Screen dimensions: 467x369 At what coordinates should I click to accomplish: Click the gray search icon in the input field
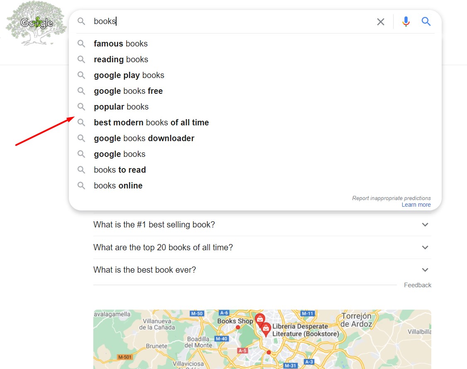coord(81,21)
